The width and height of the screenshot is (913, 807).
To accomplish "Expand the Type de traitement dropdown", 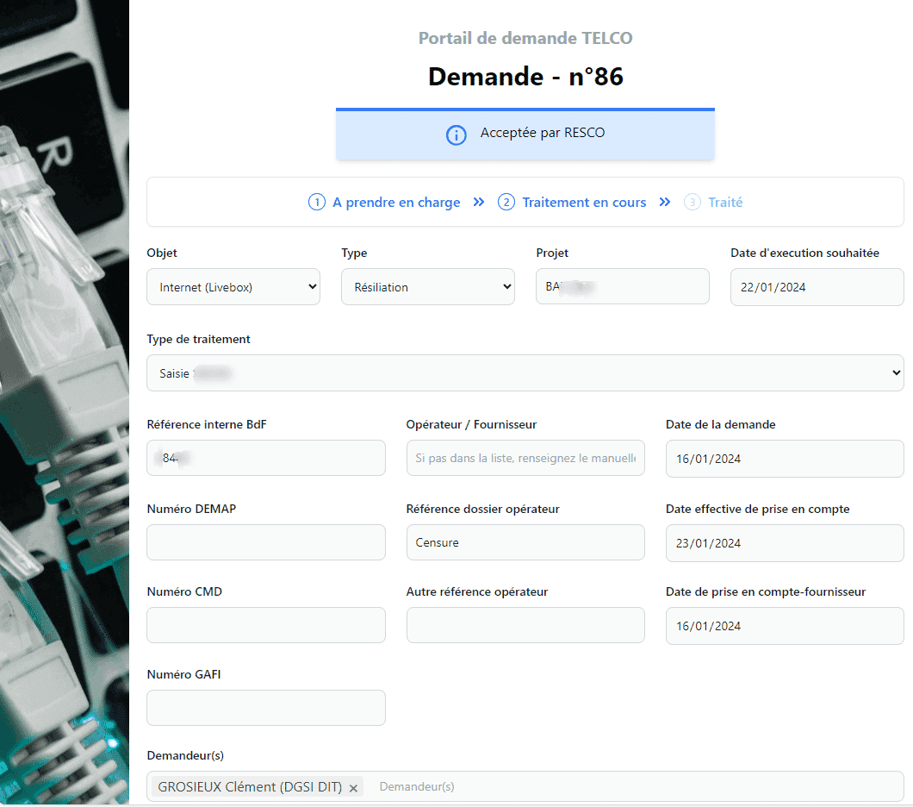I will (x=525, y=373).
